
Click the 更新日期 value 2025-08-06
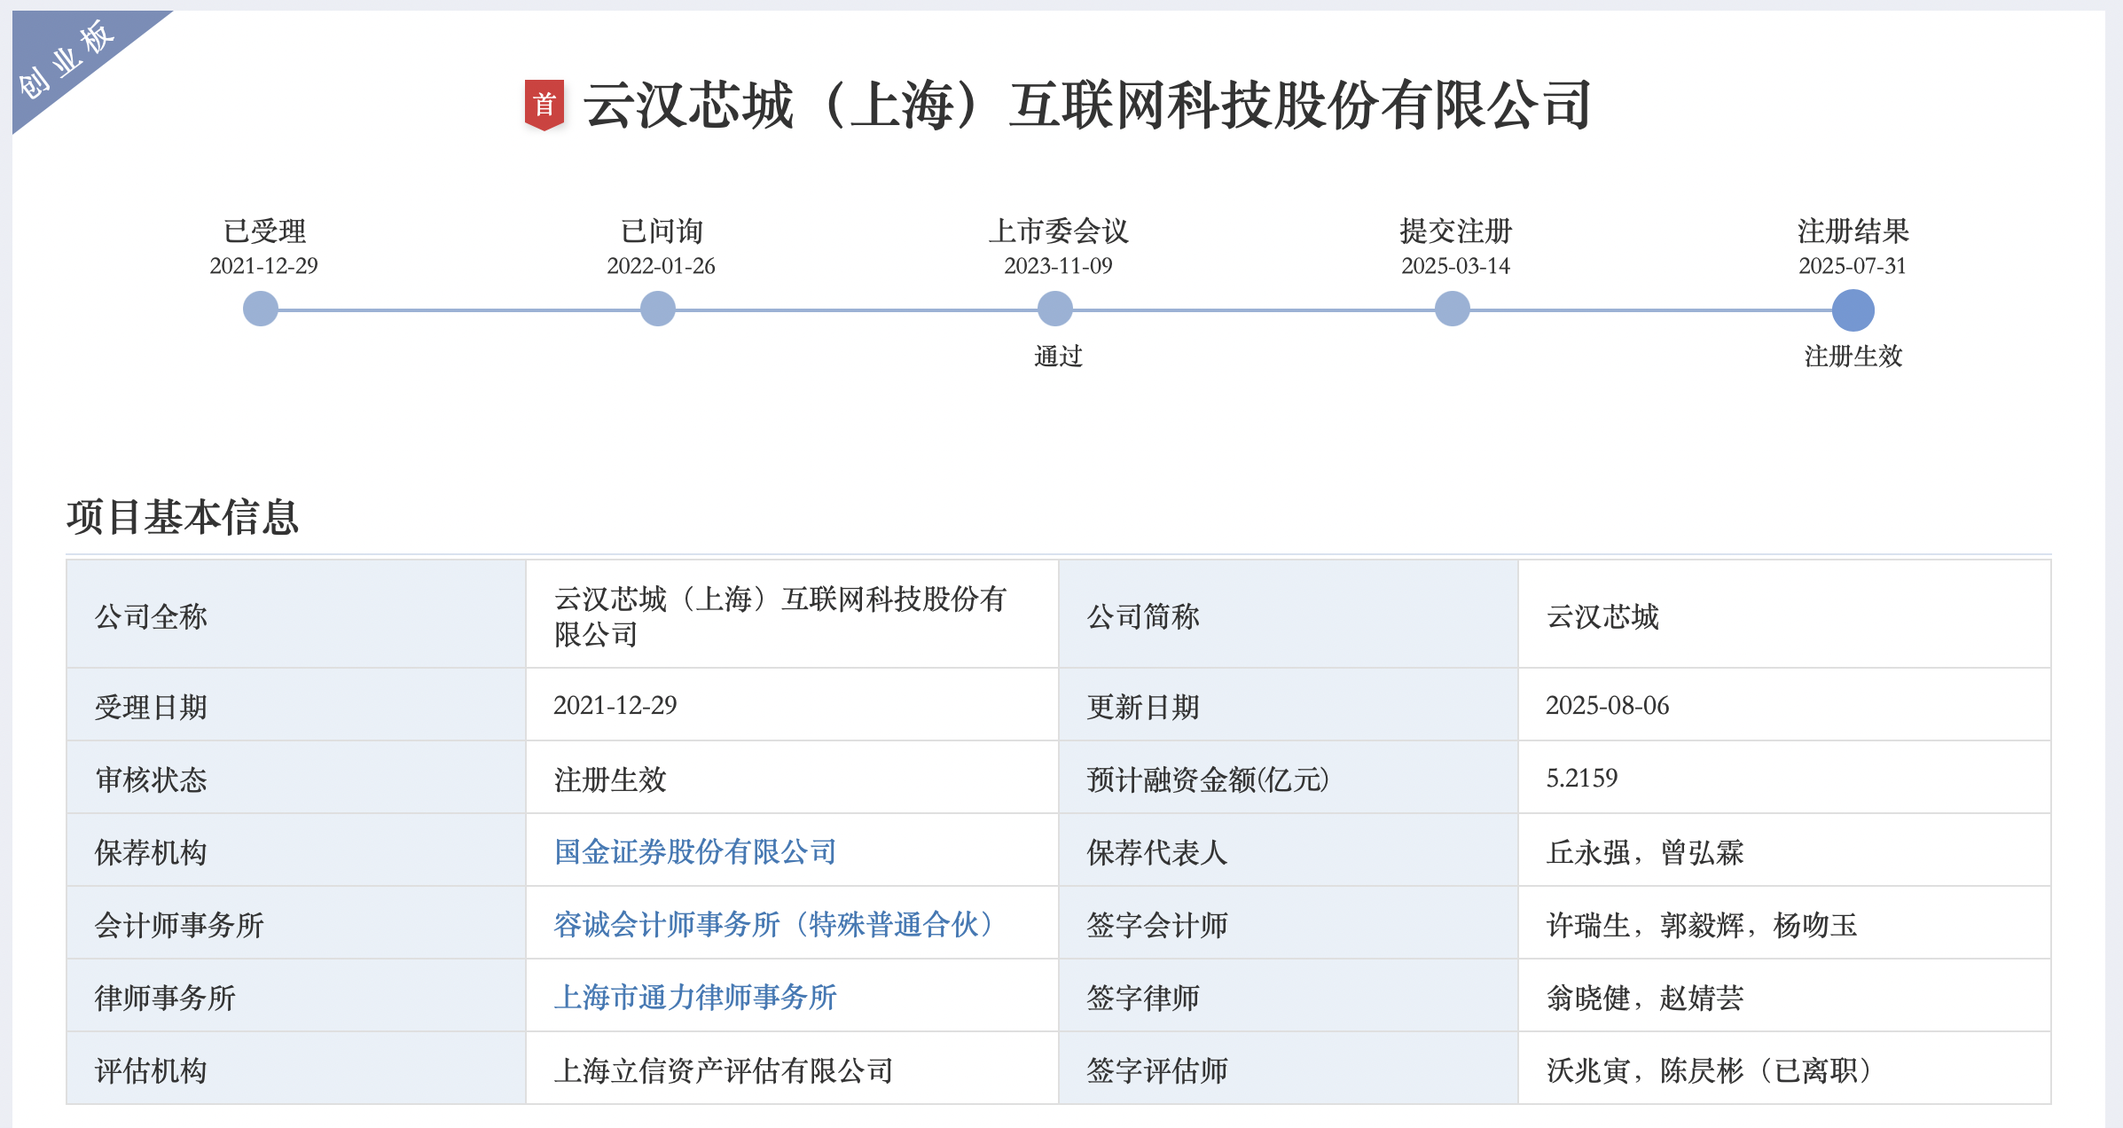pos(1607,706)
